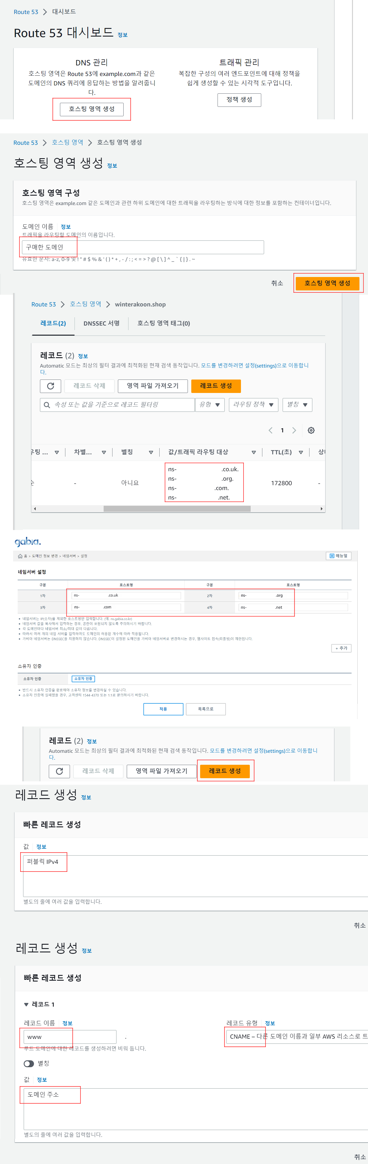Collapse the 레코드 1 section
This screenshot has width=368, height=1164.
pyautogui.click(x=26, y=1004)
